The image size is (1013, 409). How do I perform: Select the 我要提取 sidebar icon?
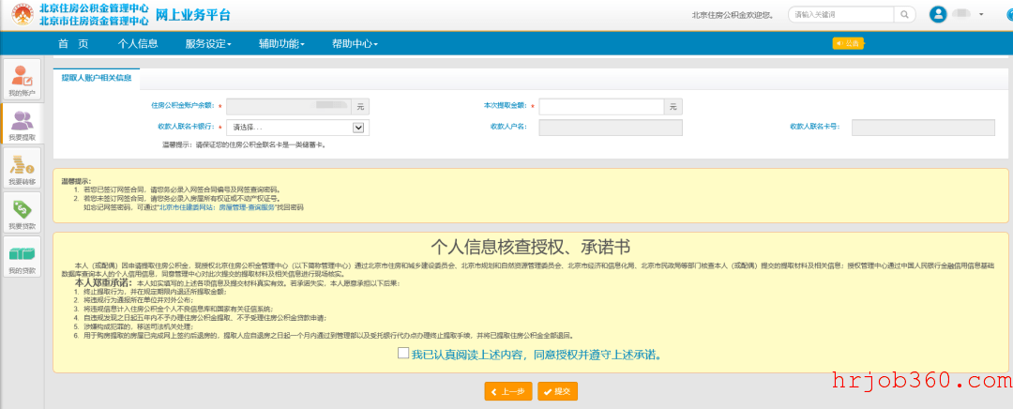23,124
